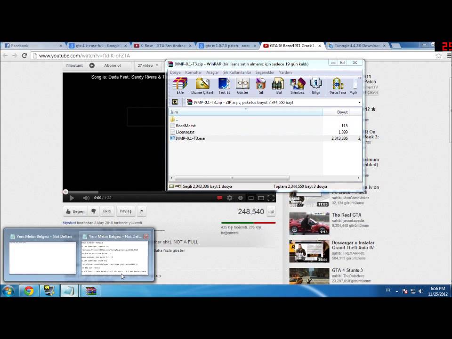Click the Sil delete icon

[261, 86]
